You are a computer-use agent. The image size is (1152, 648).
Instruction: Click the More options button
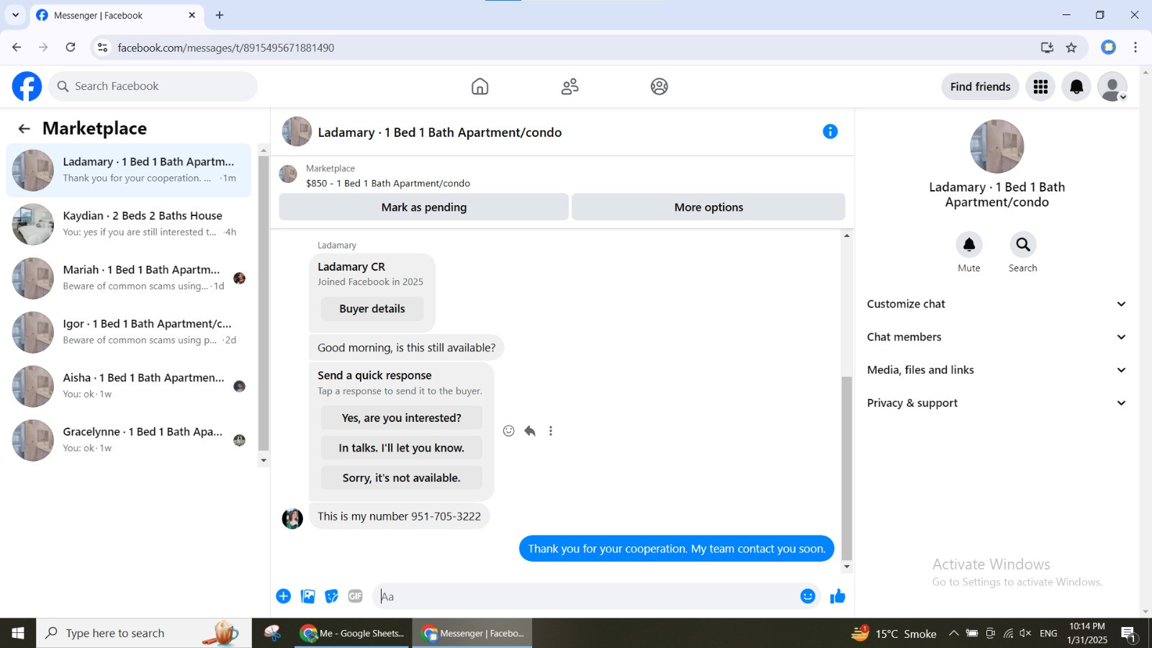click(708, 207)
